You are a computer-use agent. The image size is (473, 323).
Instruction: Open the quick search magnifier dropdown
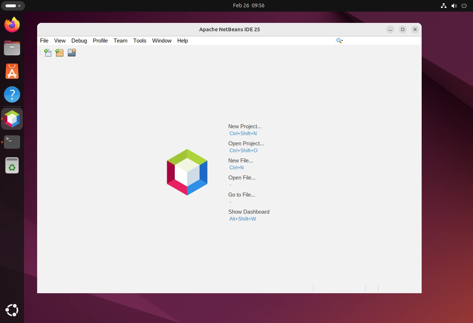[x=340, y=41]
